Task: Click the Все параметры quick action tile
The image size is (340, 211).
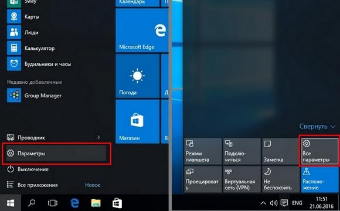Action: click(x=319, y=151)
